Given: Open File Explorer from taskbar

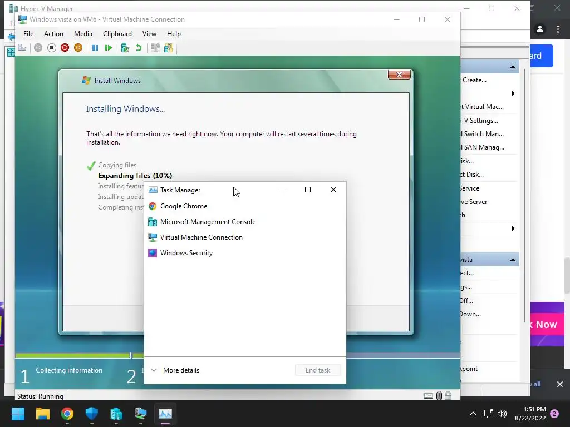Looking at the screenshot, I should [x=42, y=414].
